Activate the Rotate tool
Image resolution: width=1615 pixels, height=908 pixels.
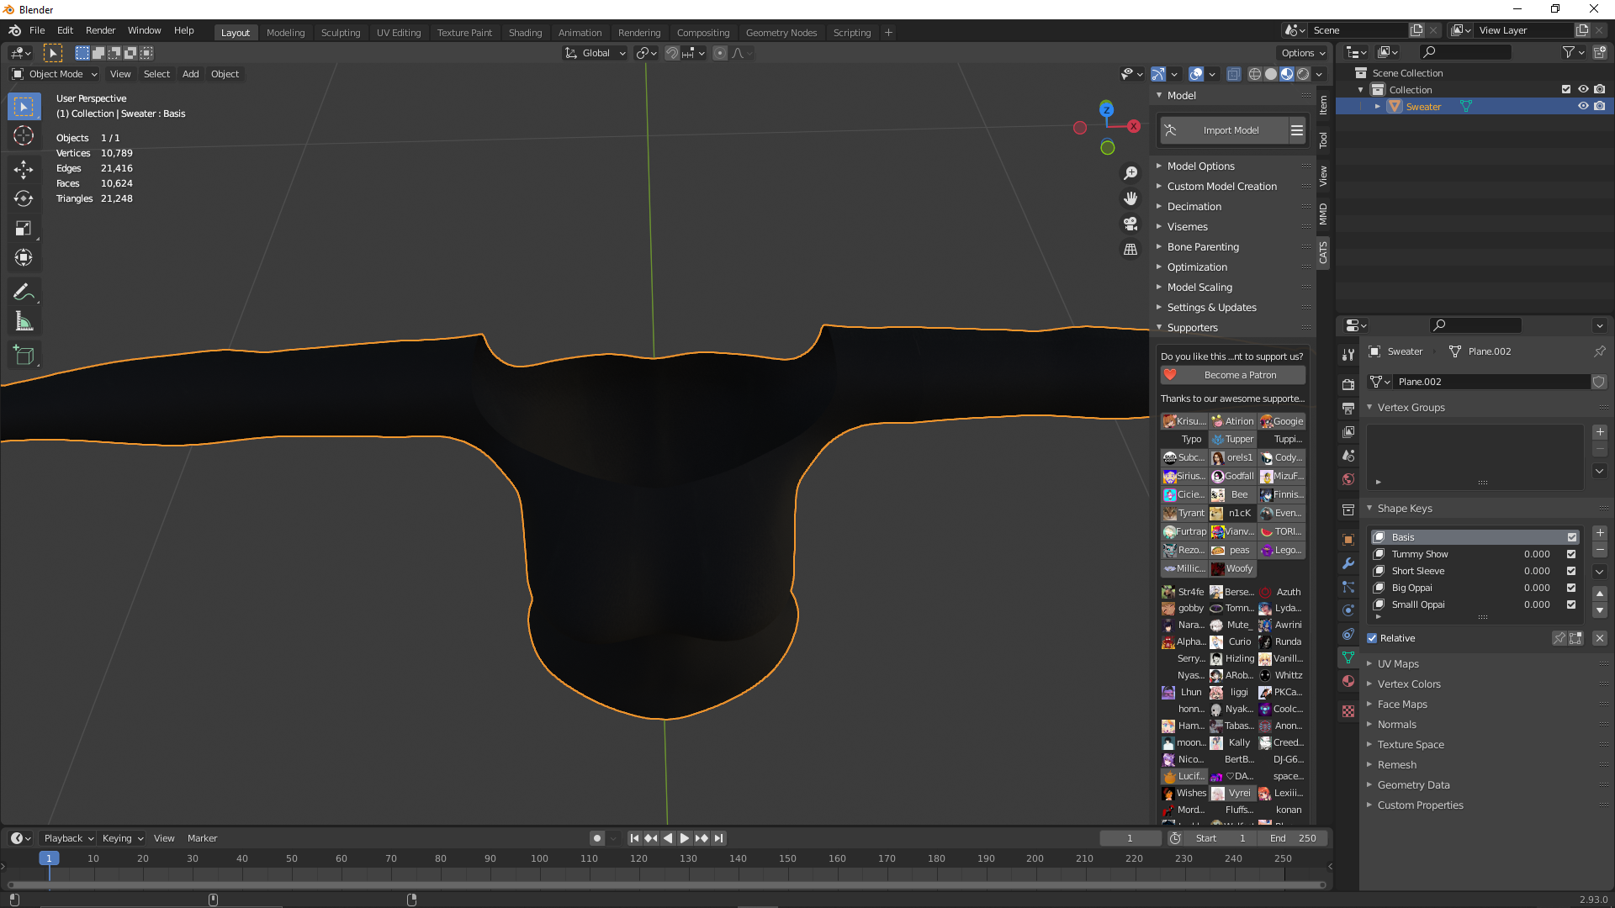(24, 198)
